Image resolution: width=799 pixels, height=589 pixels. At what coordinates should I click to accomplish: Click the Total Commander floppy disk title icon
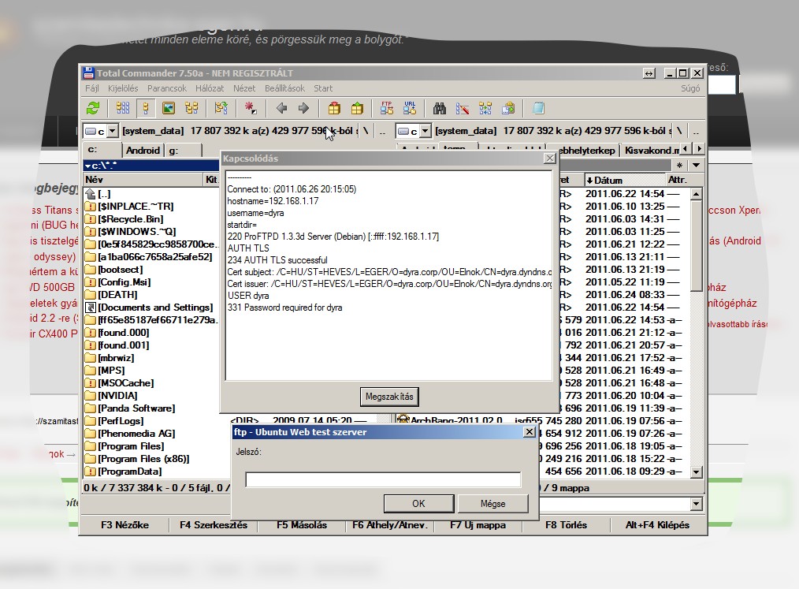89,73
